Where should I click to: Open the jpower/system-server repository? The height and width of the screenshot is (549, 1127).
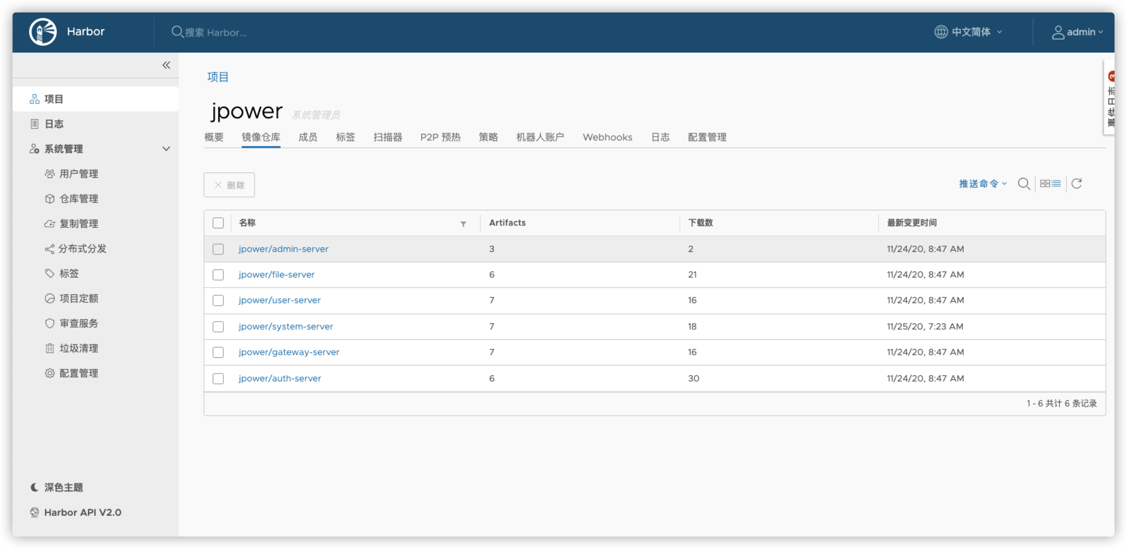click(286, 327)
